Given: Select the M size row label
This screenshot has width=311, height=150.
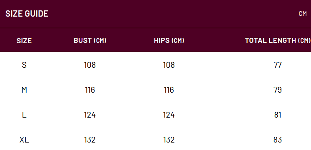Looking at the screenshot, I should point(24,90).
